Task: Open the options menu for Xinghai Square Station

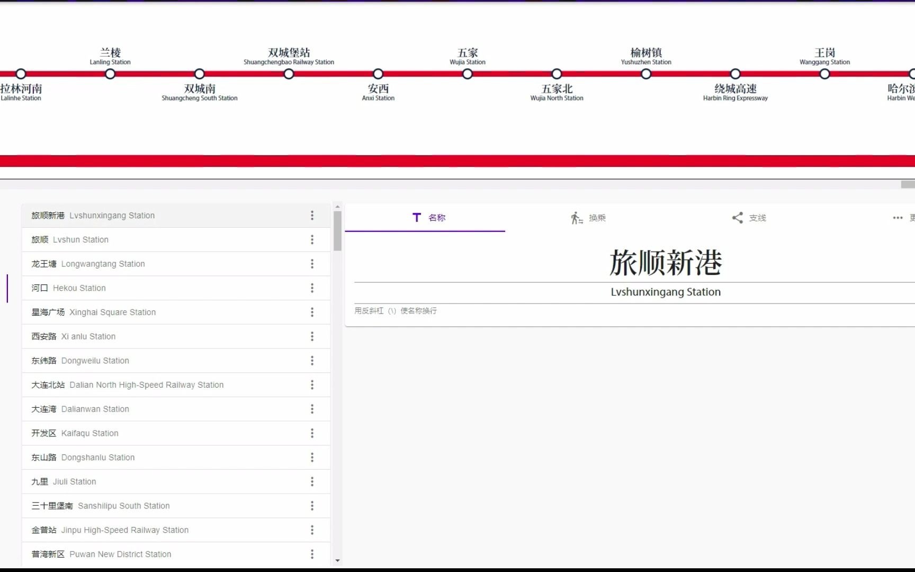Action: point(312,312)
